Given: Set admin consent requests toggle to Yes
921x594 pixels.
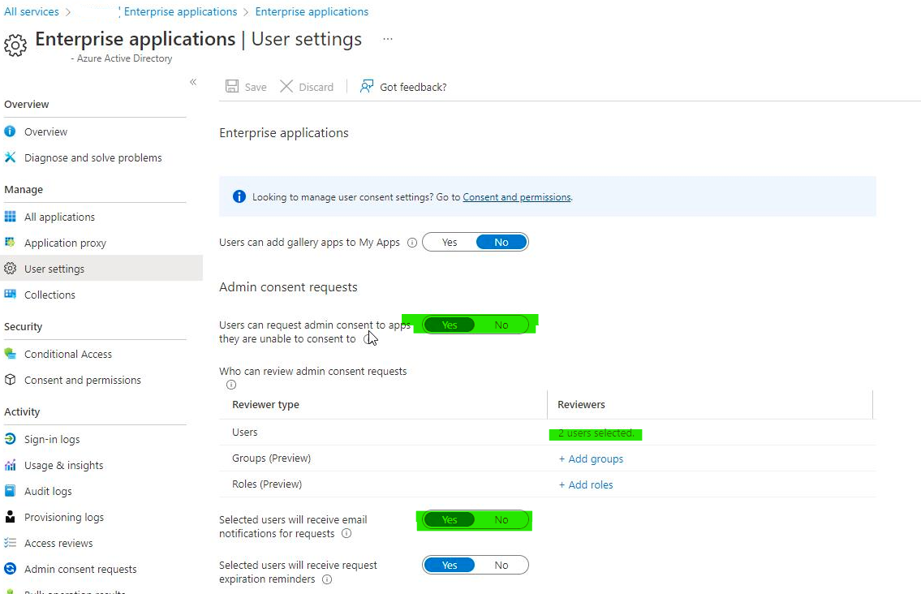Looking at the screenshot, I should point(450,325).
